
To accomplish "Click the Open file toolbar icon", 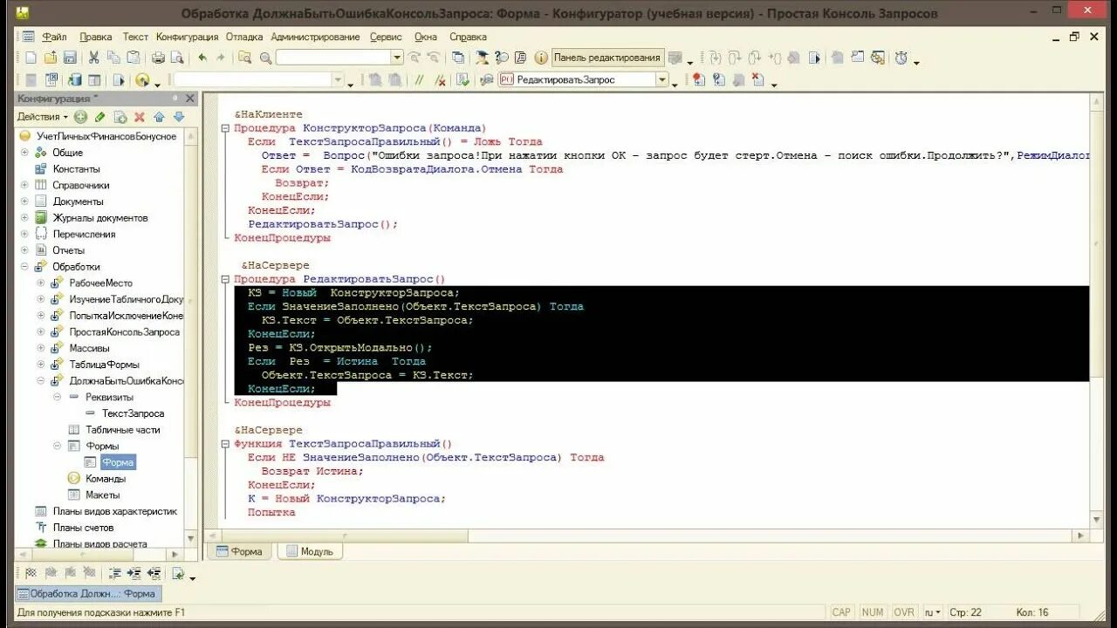I will click(x=50, y=58).
